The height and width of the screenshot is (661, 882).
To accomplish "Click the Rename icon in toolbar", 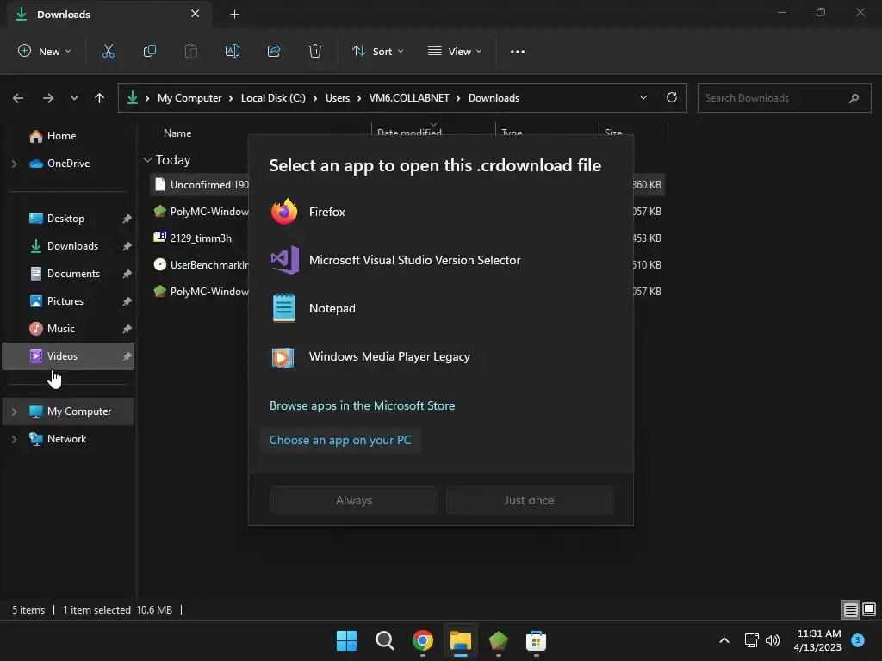I will coord(233,51).
